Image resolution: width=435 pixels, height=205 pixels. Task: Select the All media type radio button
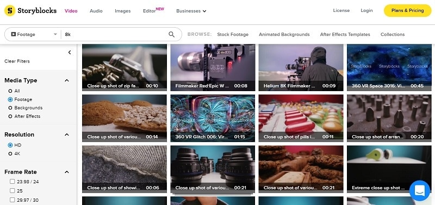(x=10, y=91)
